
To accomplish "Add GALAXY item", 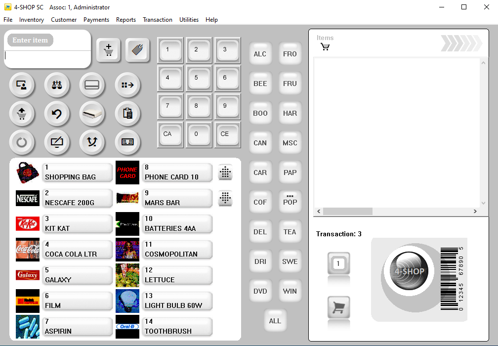I will pyautogui.click(x=77, y=275).
